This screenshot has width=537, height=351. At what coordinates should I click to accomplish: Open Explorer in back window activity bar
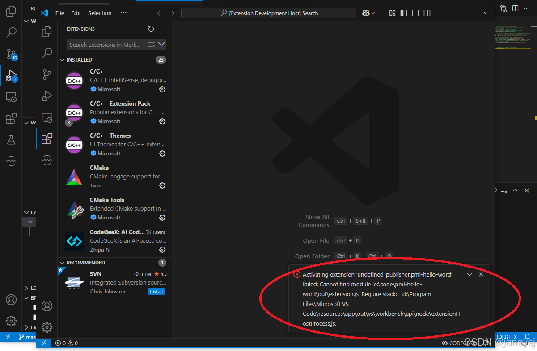11,11
